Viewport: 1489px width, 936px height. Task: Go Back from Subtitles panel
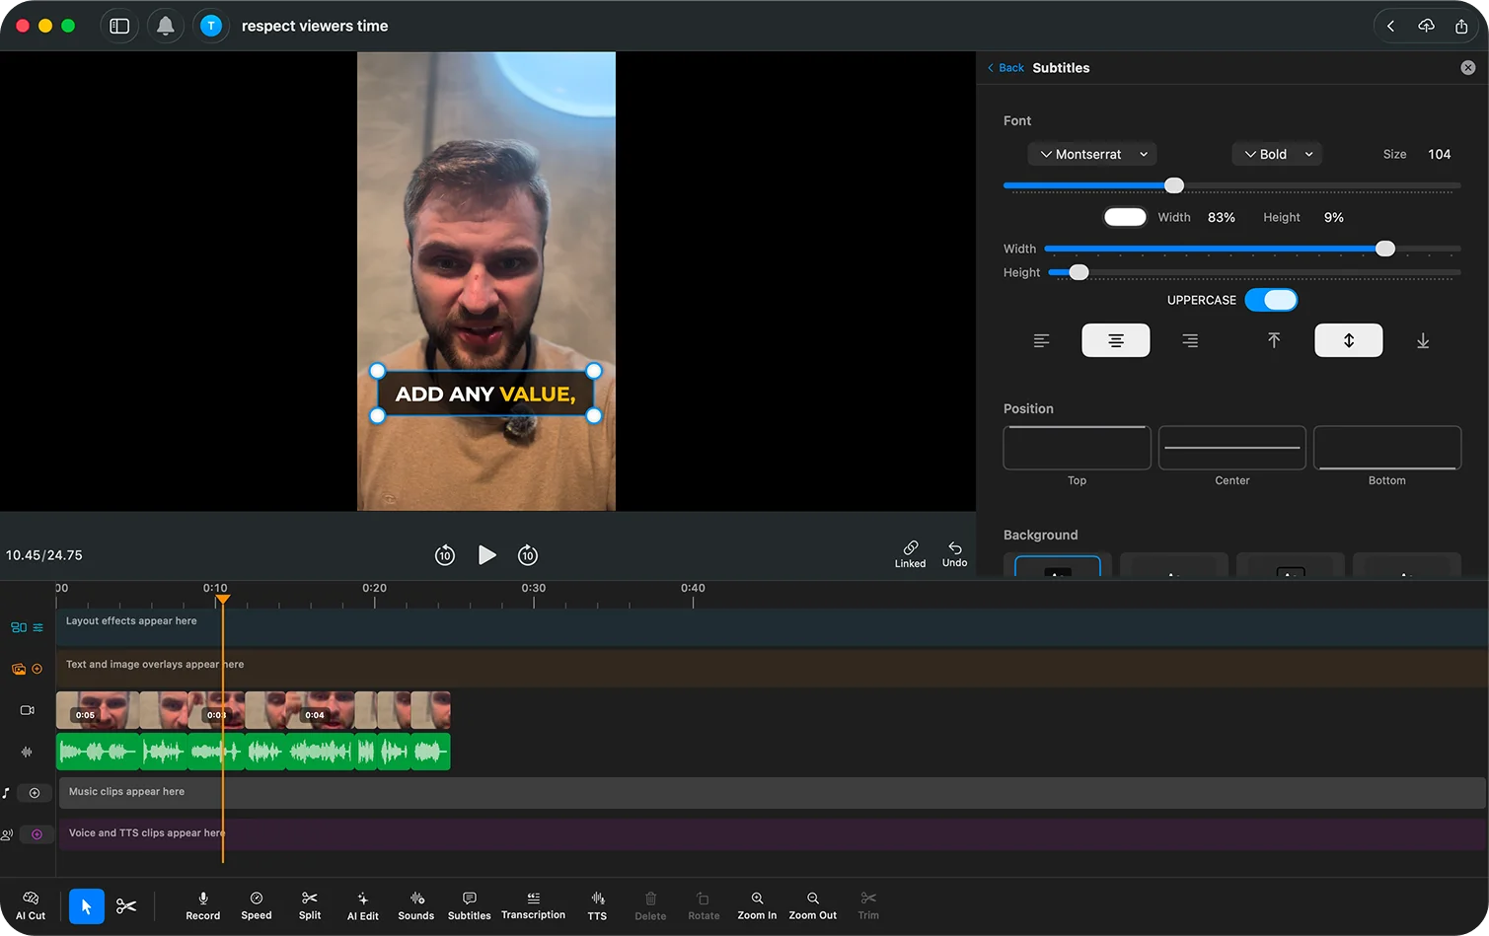click(x=1005, y=68)
